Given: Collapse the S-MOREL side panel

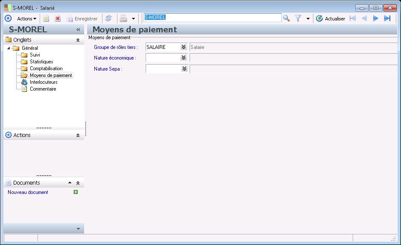Looking at the screenshot, I should [x=78, y=29].
